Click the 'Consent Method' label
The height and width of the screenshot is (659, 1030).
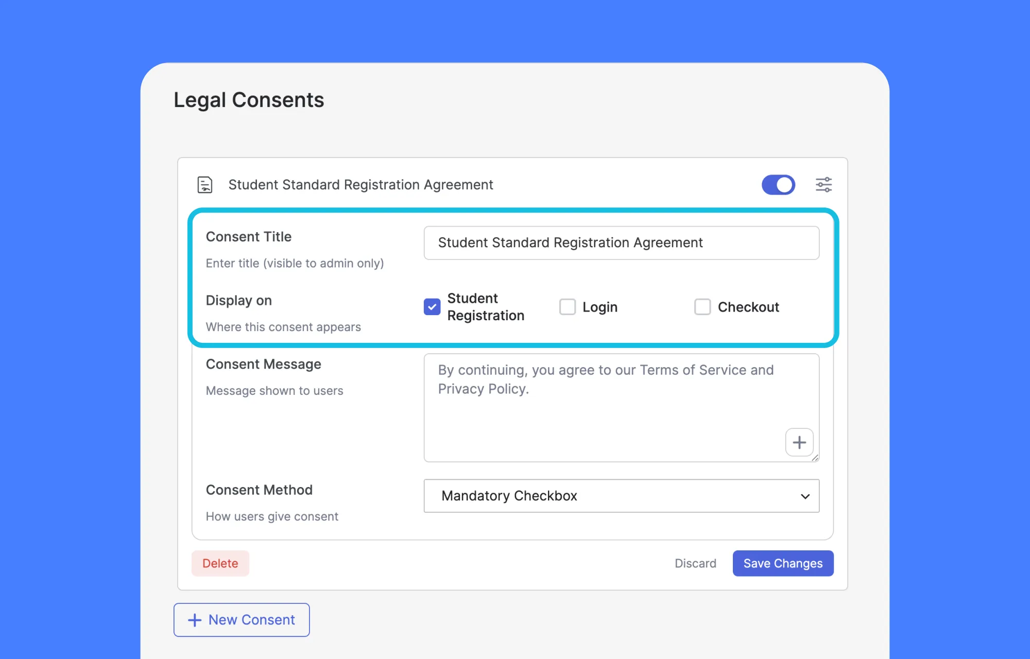259,490
